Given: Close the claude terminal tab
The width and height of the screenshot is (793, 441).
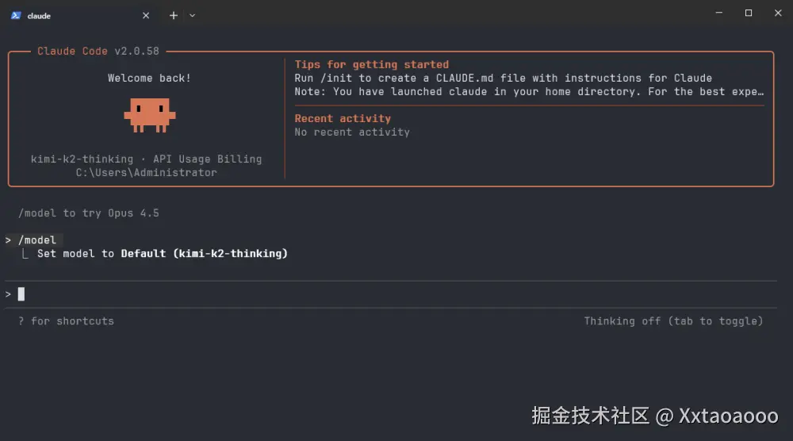Looking at the screenshot, I should pyautogui.click(x=146, y=15).
